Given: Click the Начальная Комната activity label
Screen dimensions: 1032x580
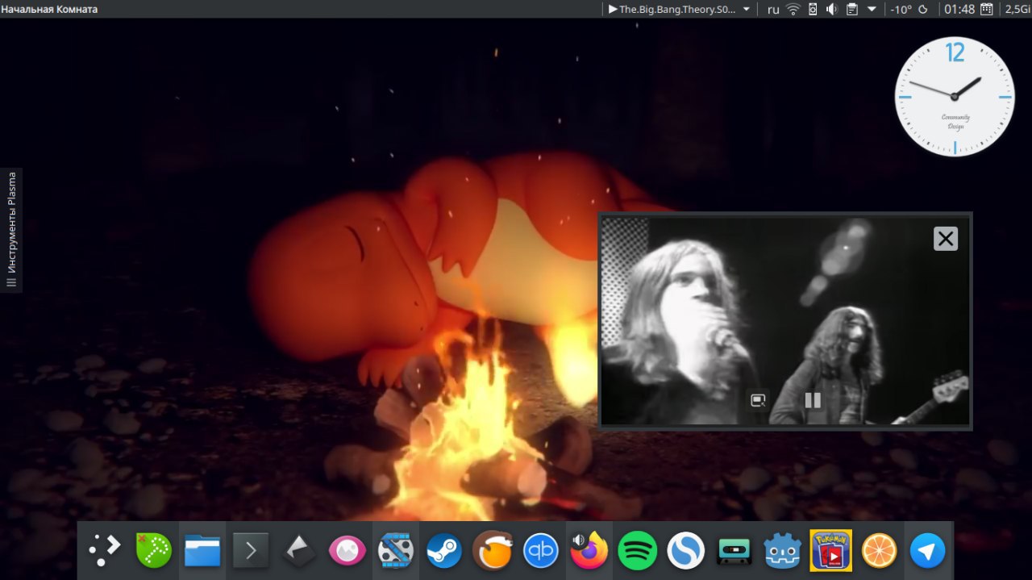Looking at the screenshot, I should tap(49, 9).
